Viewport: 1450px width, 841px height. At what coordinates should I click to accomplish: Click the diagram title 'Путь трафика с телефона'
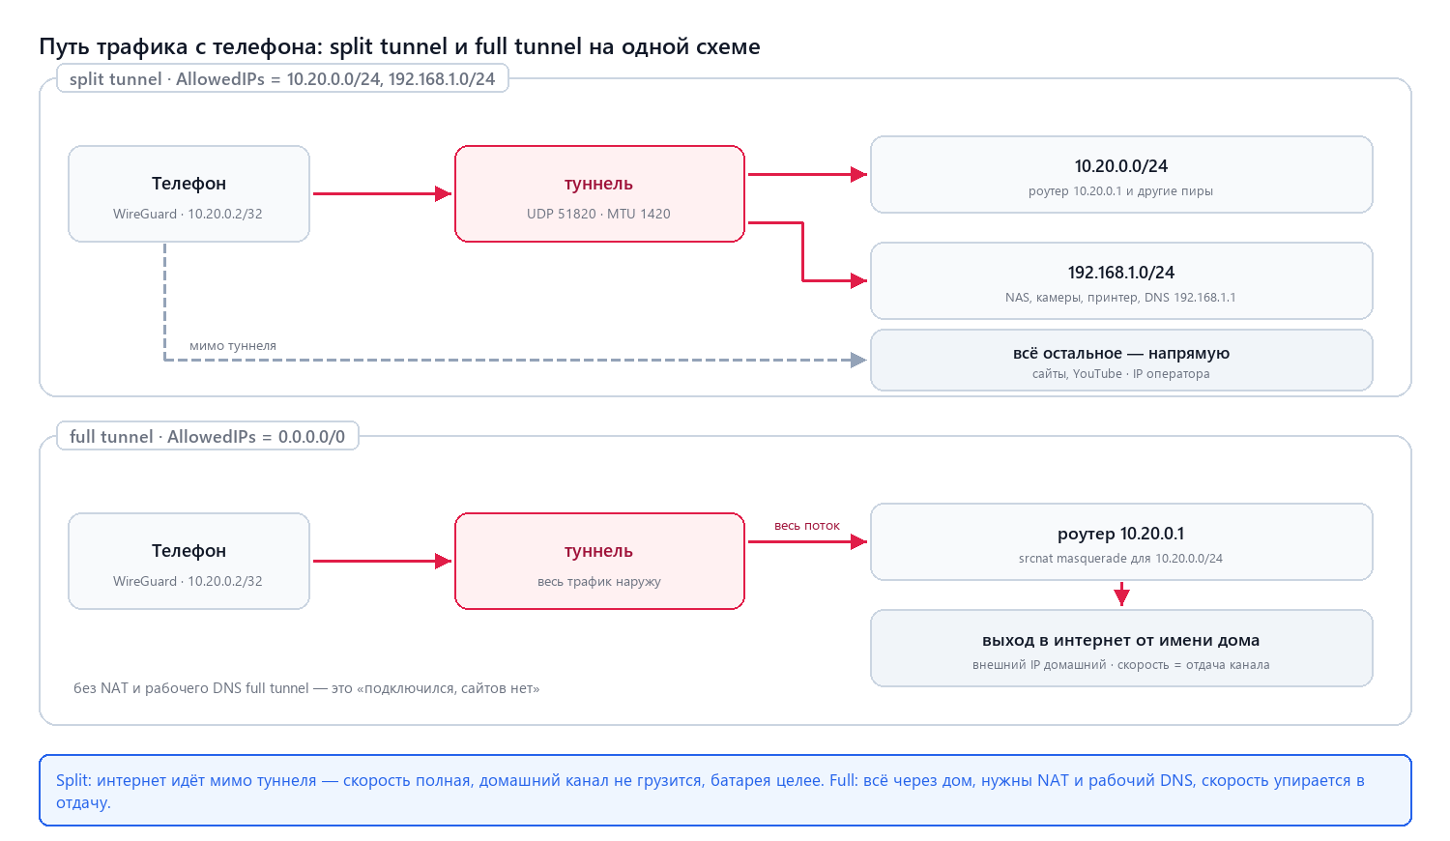coord(399,46)
